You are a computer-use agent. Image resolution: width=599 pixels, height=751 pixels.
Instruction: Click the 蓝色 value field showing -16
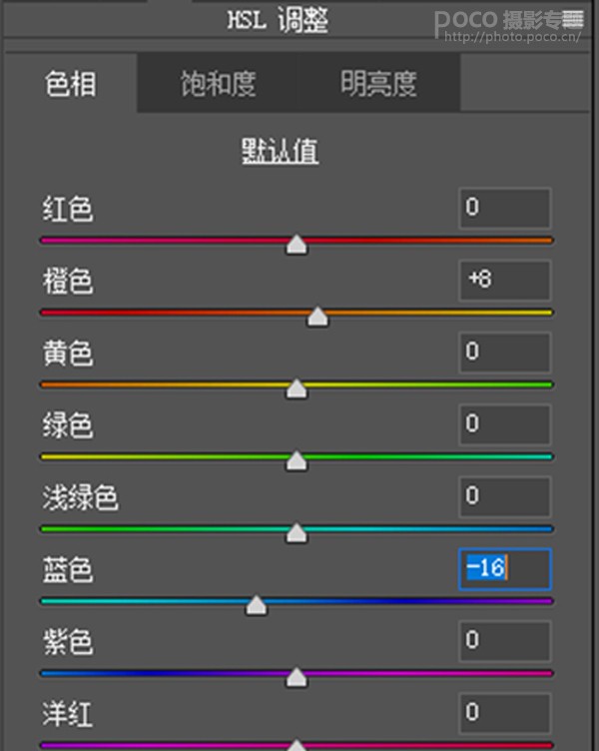[505, 568]
